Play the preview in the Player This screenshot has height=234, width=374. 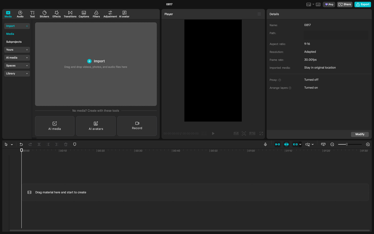(213, 133)
